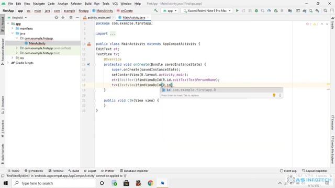Select the MainActivity.java editor tab
The height and width of the screenshot is (188, 335).
(134, 18)
